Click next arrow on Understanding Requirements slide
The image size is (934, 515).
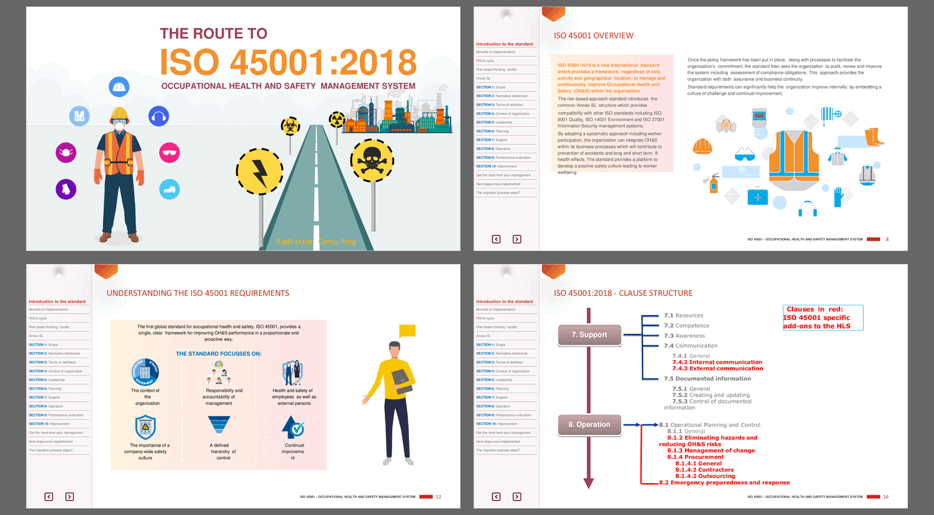pyautogui.click(x=69, y=497)
